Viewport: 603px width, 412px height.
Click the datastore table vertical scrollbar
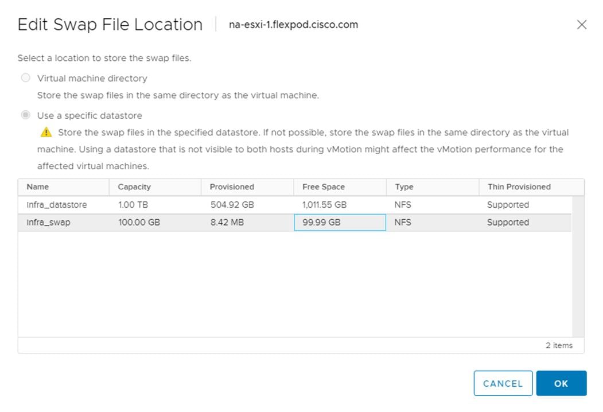click(x=578, y=266)
